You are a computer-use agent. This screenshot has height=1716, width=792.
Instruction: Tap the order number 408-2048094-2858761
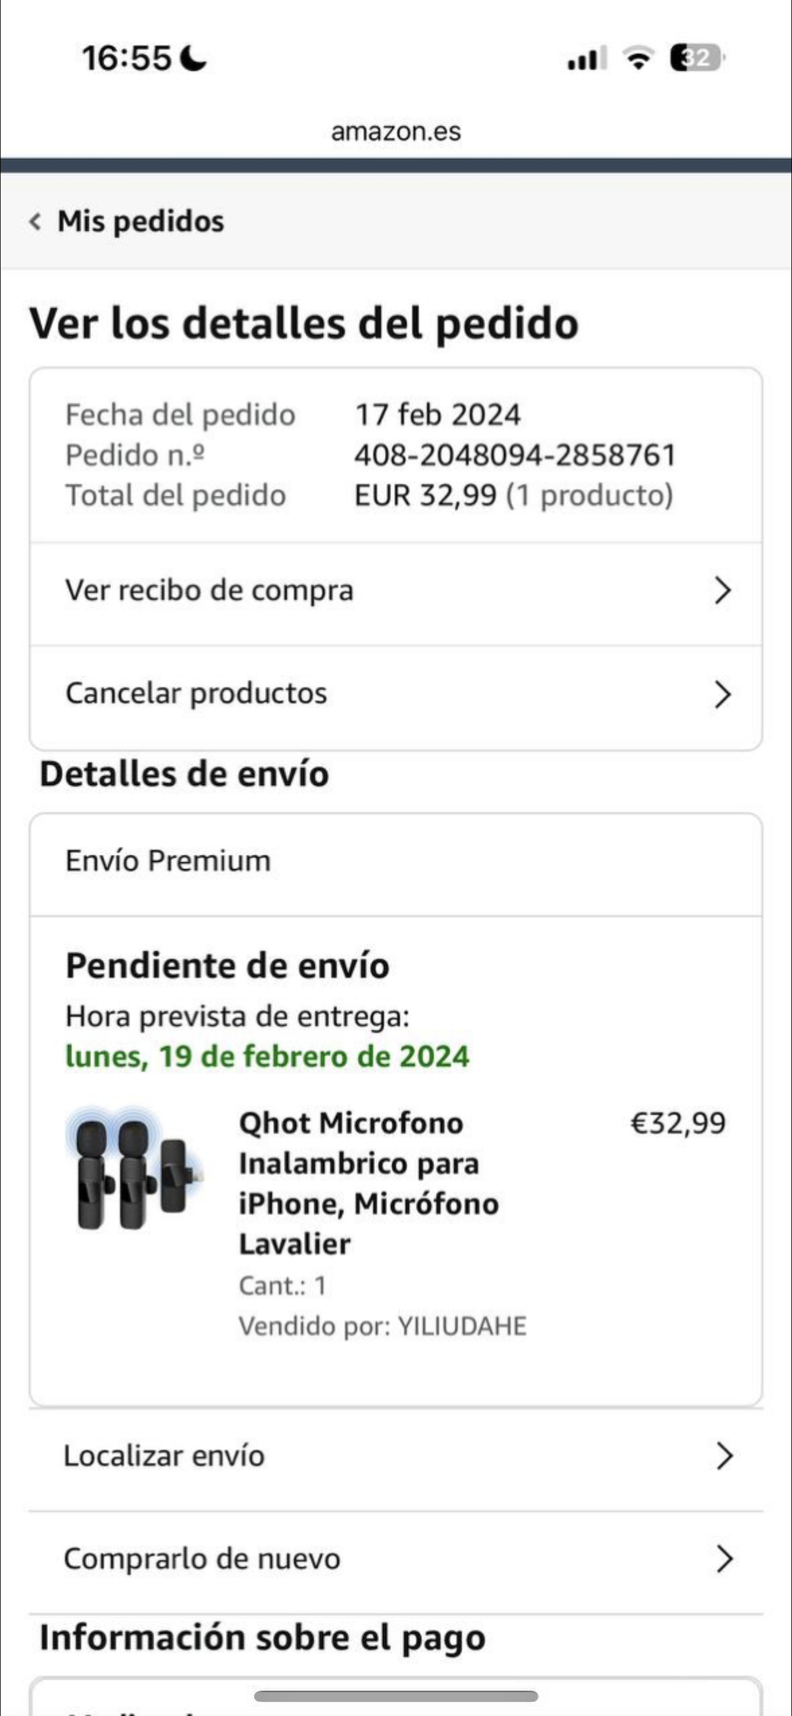tap(515, 455)
